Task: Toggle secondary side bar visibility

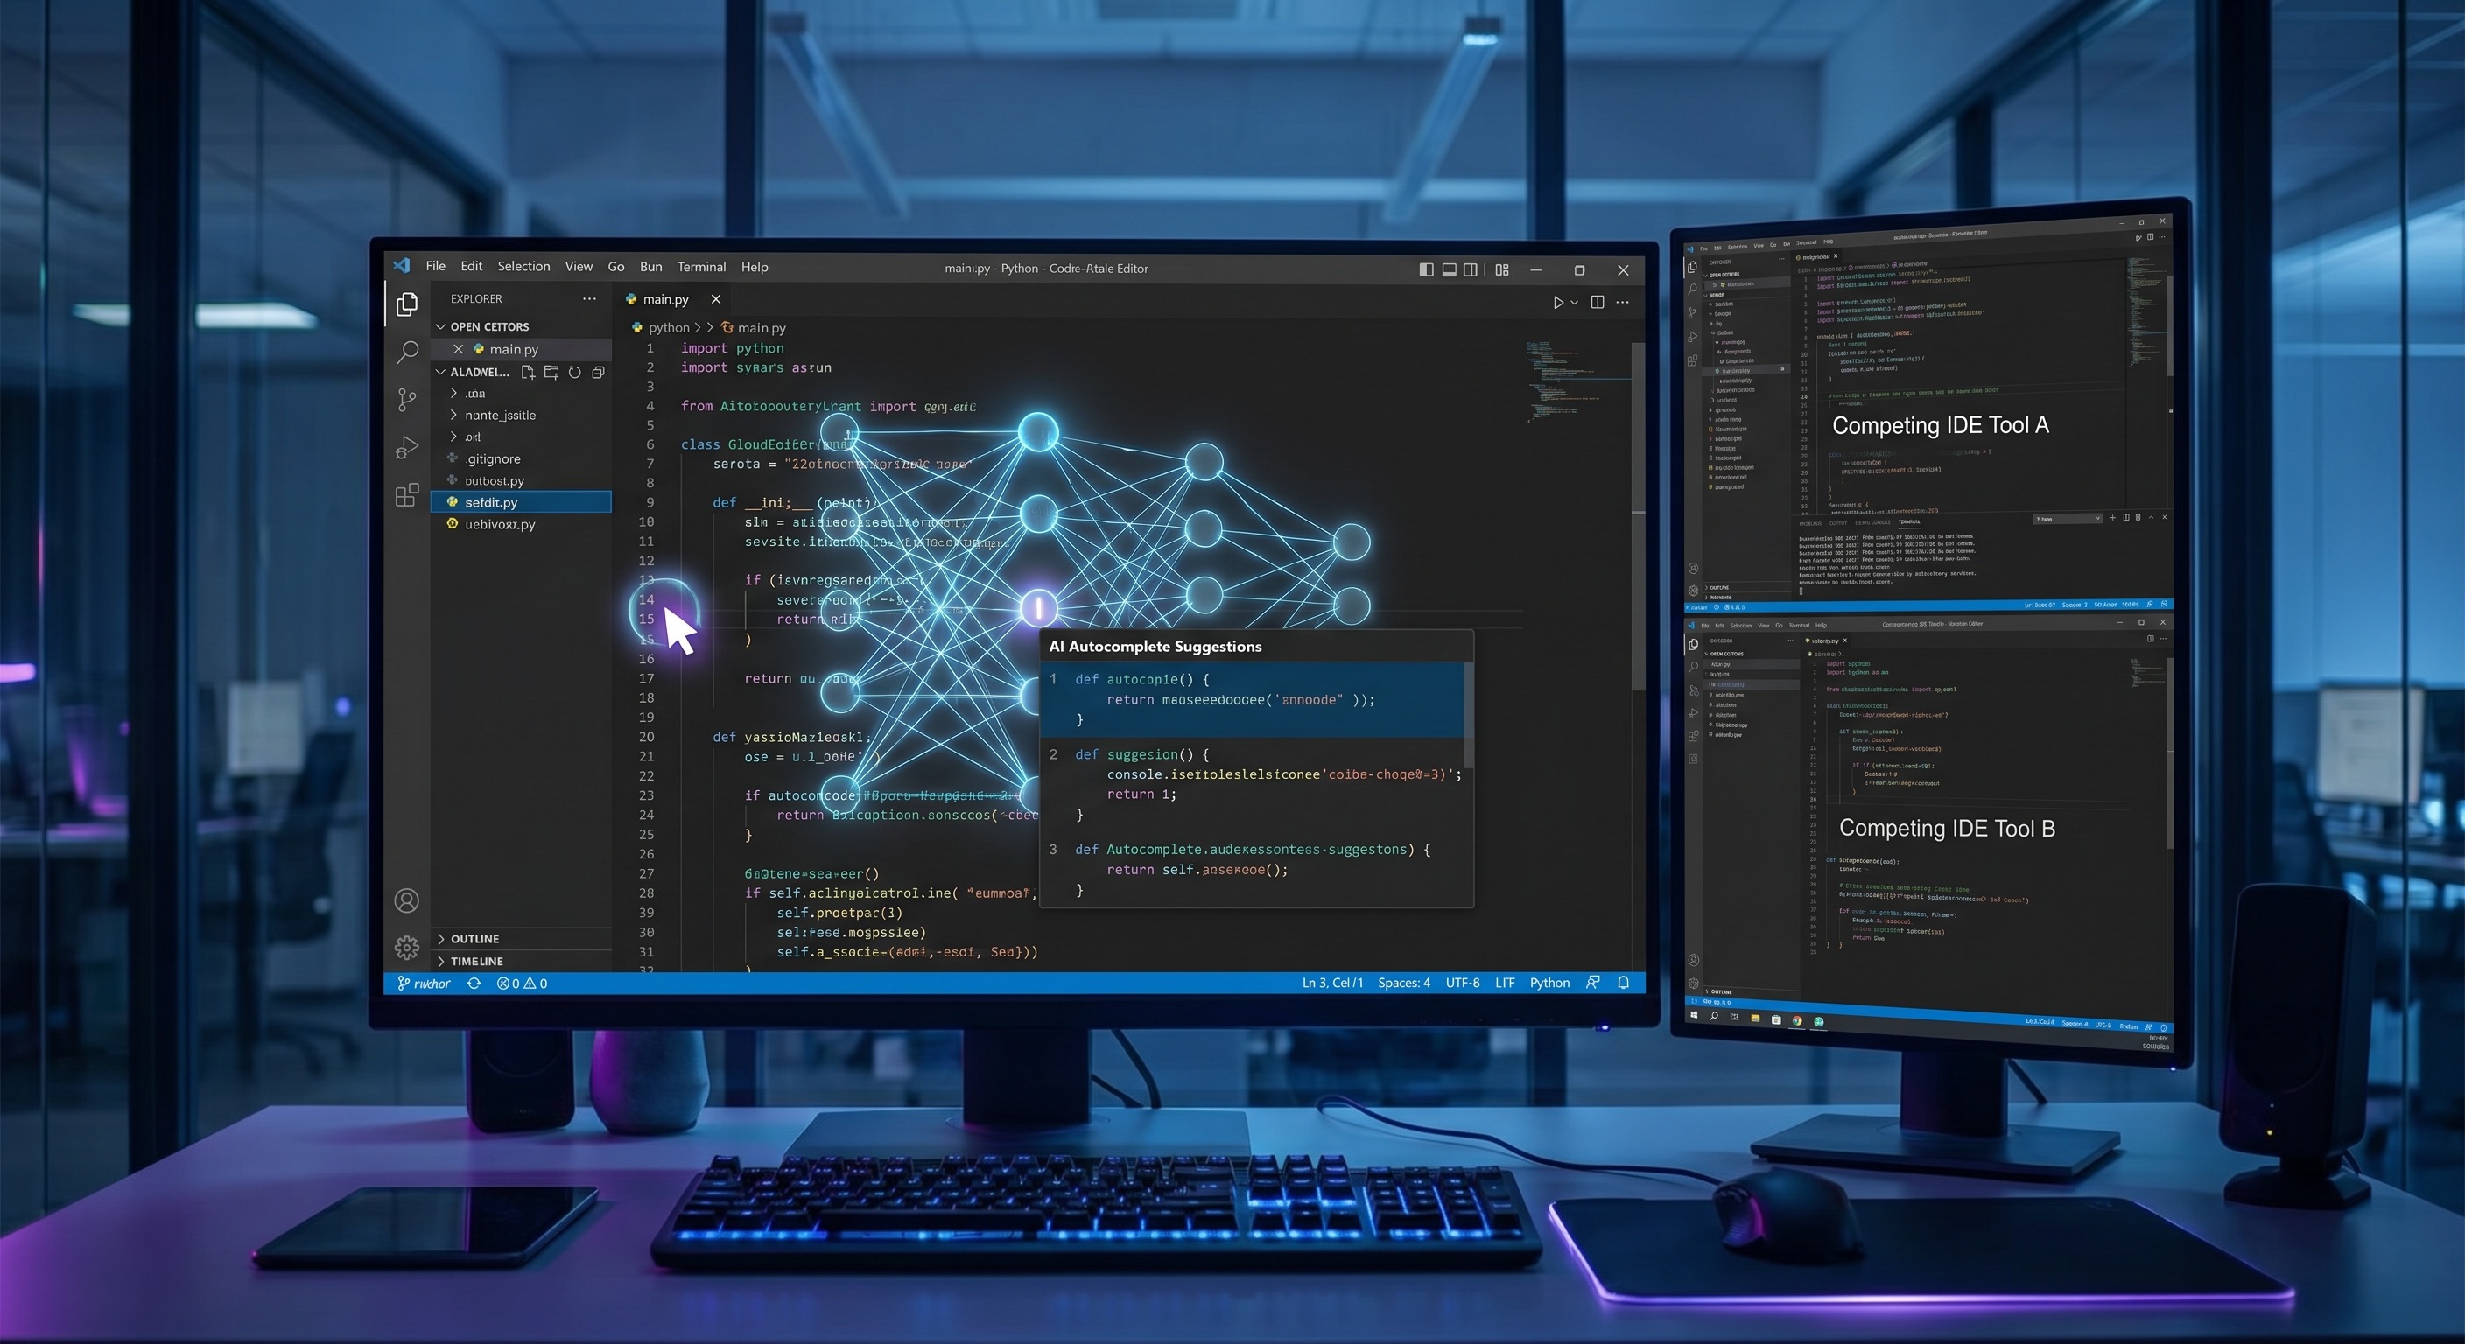Action: pyautogui.click(x=1471, y=269)
